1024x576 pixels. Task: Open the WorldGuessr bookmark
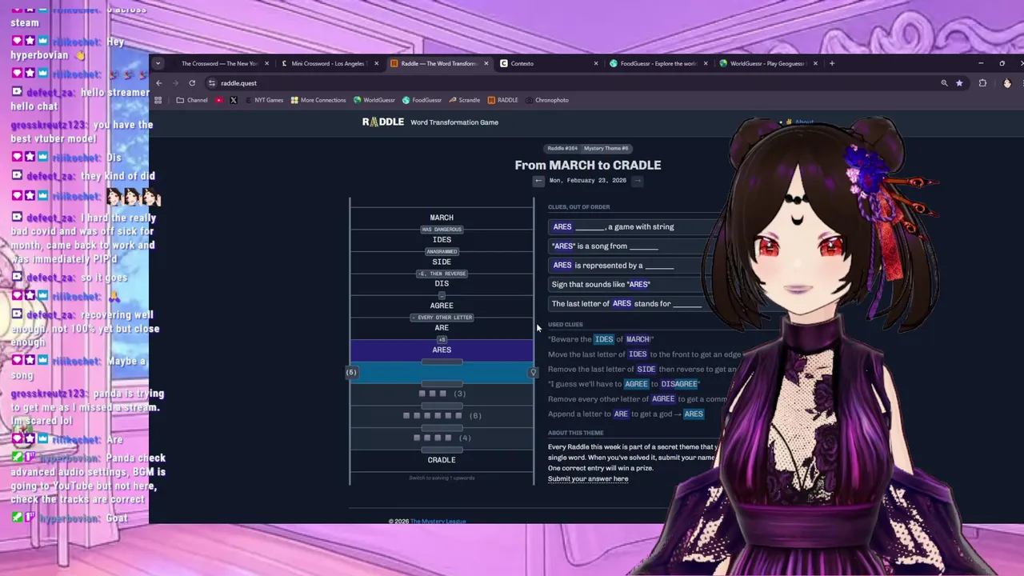pyautogui.click(x=374, y=100)
